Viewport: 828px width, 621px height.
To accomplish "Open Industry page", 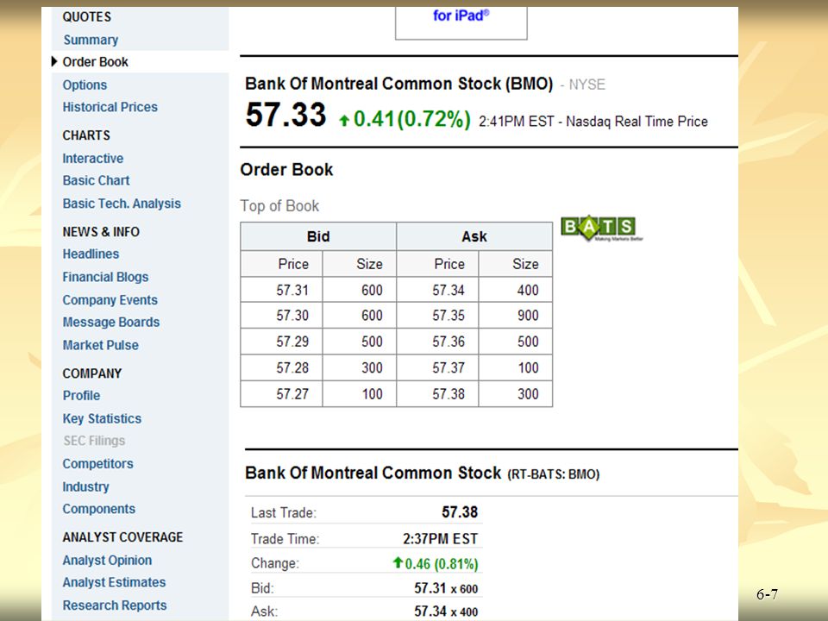I will tap(85, 486).
